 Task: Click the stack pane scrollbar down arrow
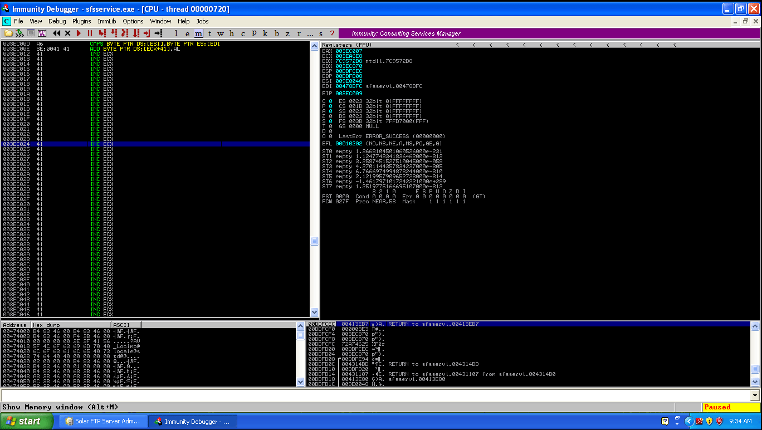(755, 382)
